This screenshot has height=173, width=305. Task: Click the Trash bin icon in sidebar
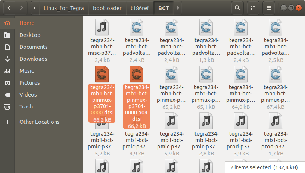tap(7, 107)
